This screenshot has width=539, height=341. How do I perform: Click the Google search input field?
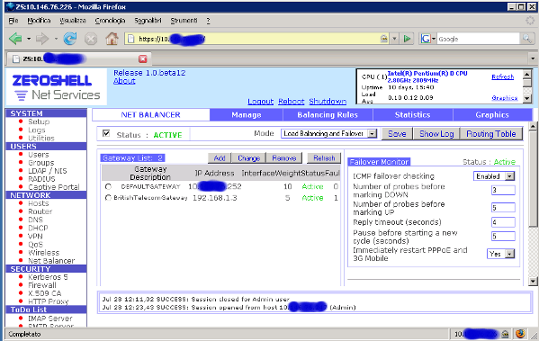478,39
